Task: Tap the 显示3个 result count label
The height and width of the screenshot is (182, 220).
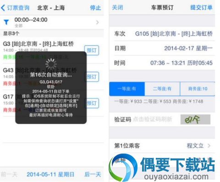Action: 11,33
